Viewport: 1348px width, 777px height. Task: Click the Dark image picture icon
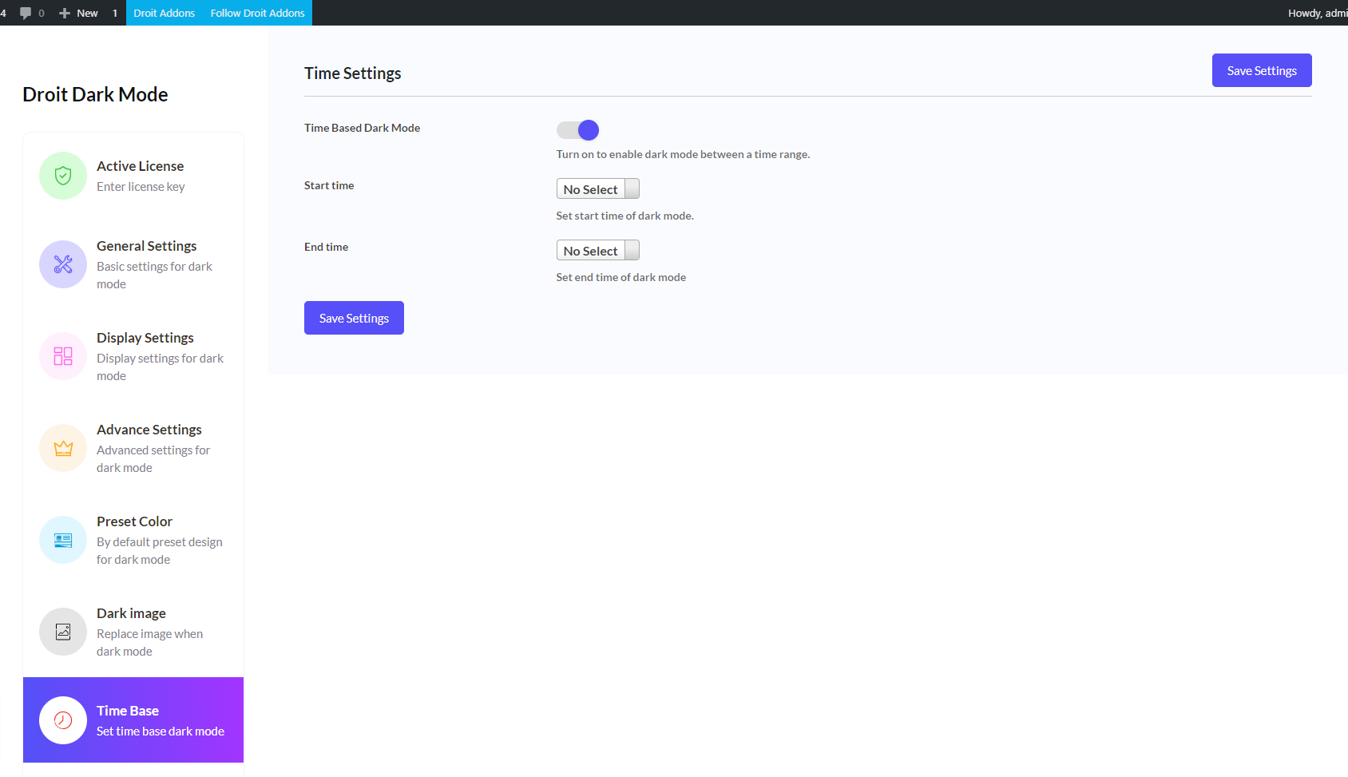pos(63,632)
